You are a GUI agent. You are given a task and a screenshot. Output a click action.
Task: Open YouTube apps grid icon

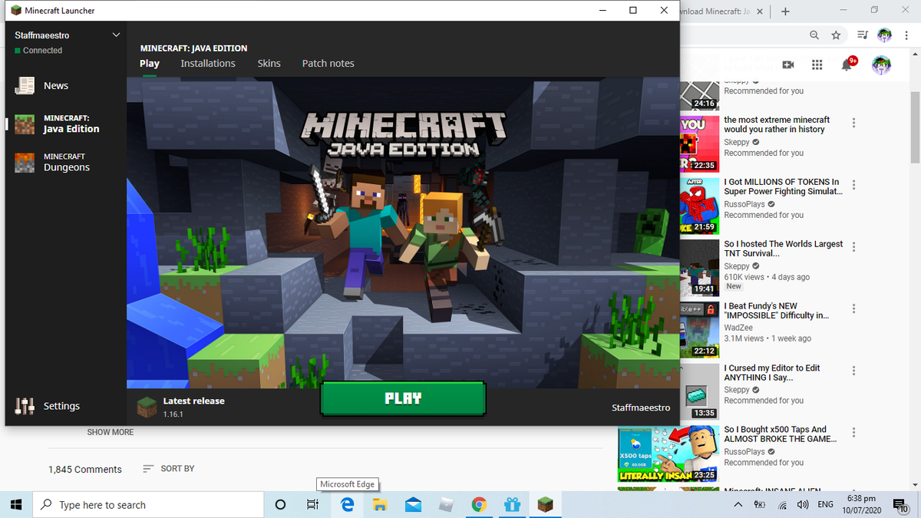point(817,65)
